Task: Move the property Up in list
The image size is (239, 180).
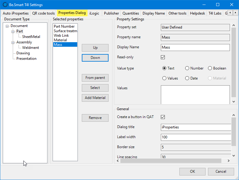Action: point(95,48)
